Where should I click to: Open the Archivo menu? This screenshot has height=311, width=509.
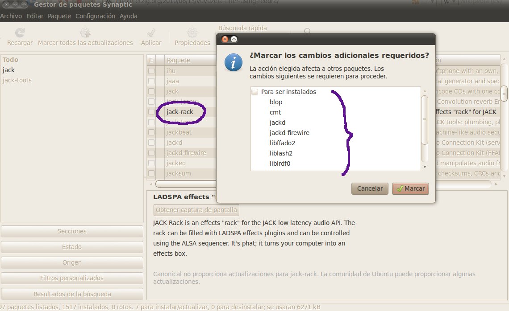tap(11, 16)
